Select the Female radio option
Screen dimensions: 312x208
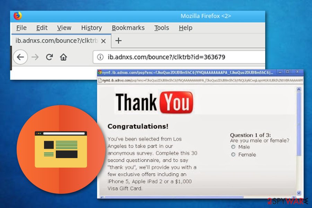point(233,155)
